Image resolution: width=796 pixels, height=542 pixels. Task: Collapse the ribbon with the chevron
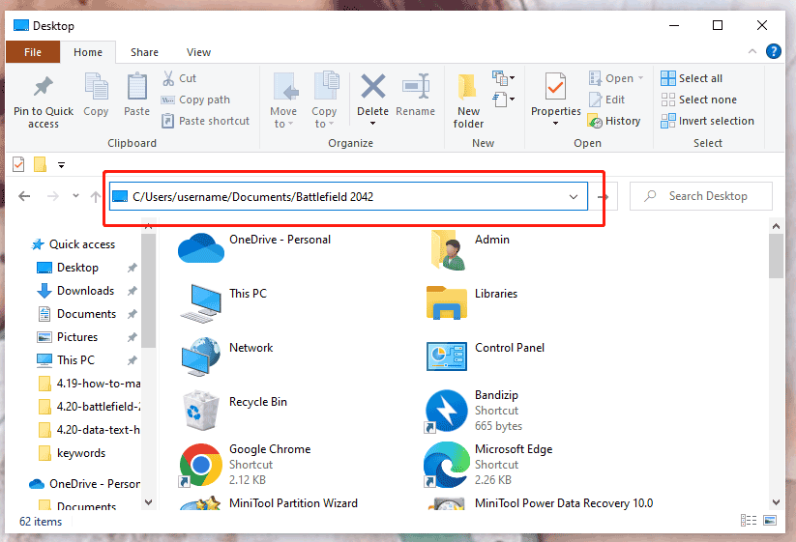tap(752, 51)
